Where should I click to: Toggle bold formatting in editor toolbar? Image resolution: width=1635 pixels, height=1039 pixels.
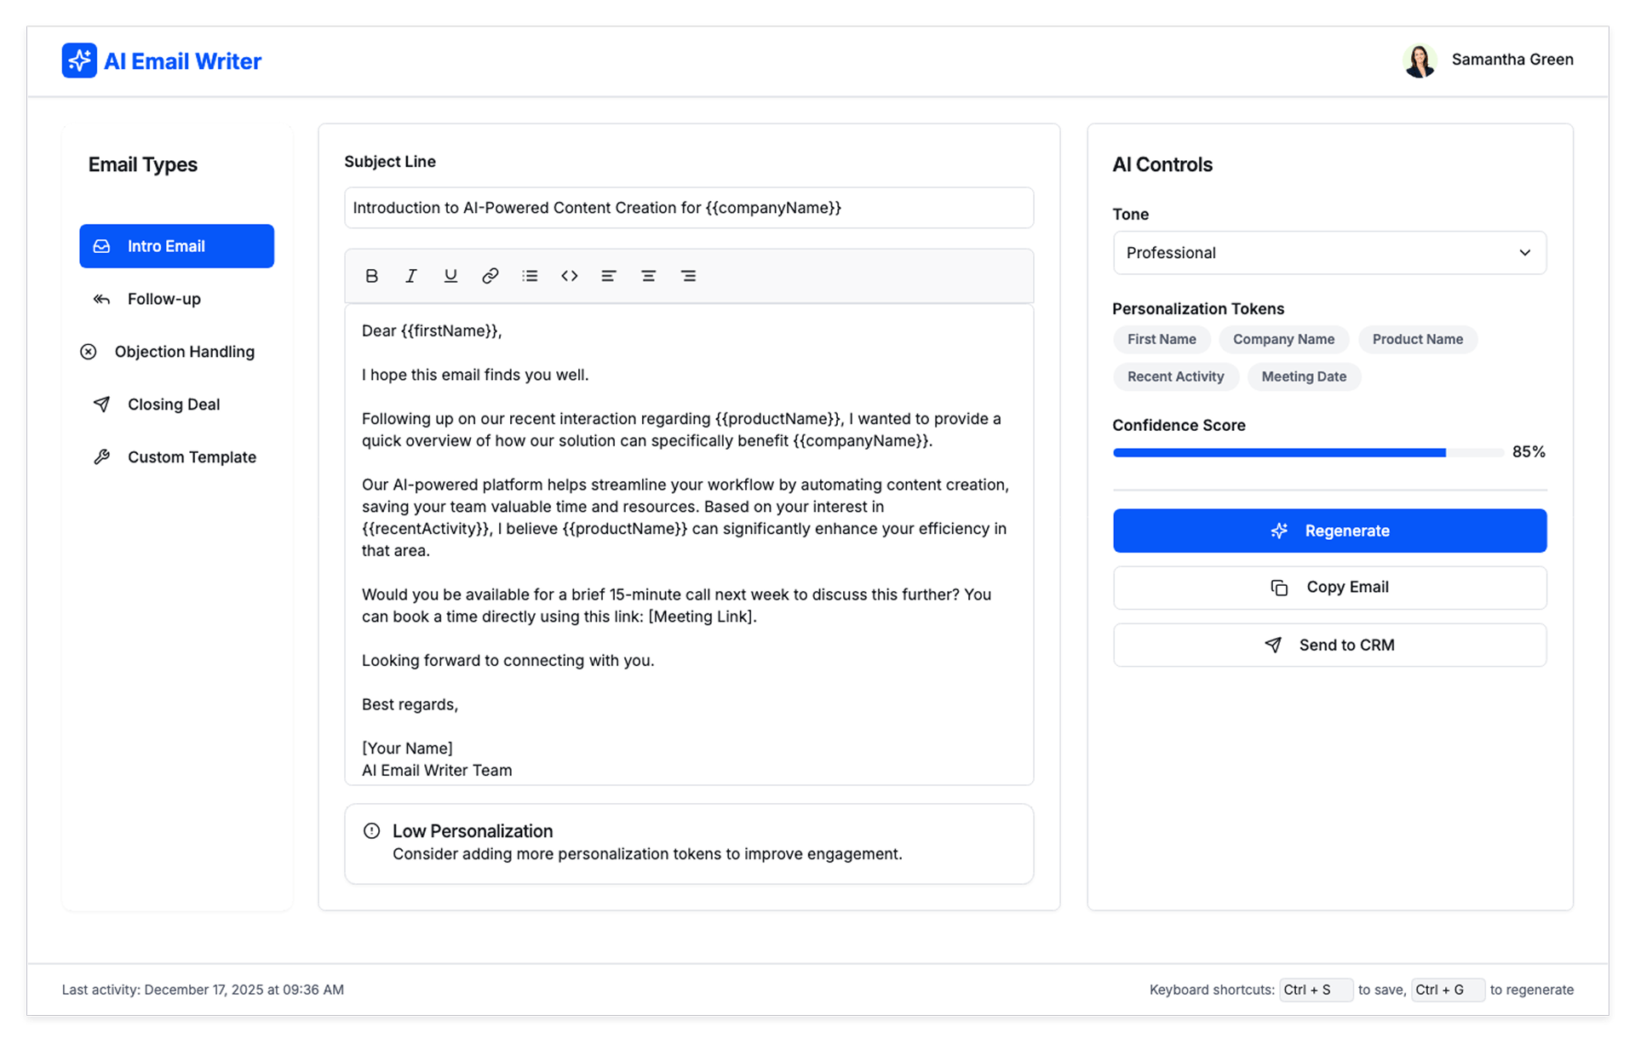coord(371,276)
